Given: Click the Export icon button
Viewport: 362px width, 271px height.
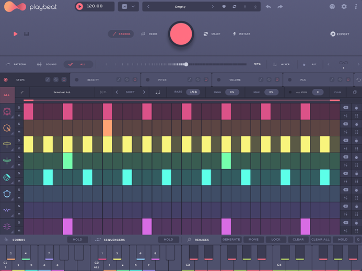Looking at the screenshot, I should coord(333,34).
